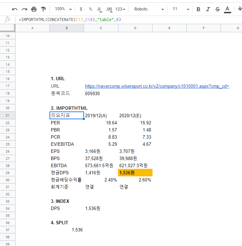Select 현금DPS value 1,416원

tap(101, 173)
